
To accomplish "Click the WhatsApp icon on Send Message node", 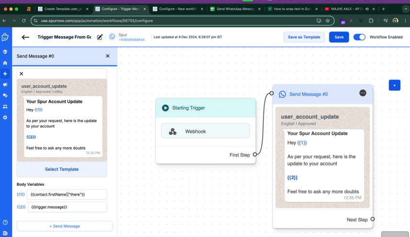I will coord(283,94).
